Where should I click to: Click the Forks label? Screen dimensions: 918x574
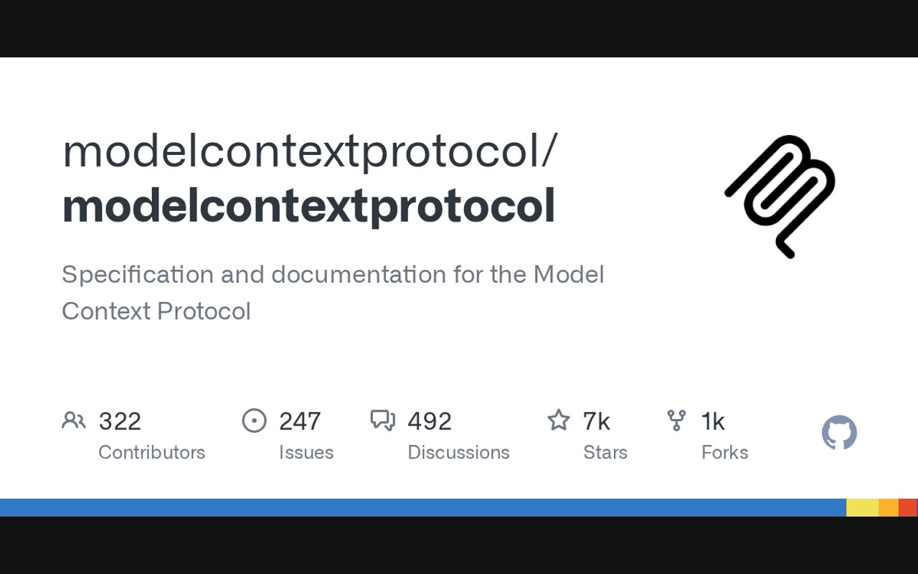724,453
